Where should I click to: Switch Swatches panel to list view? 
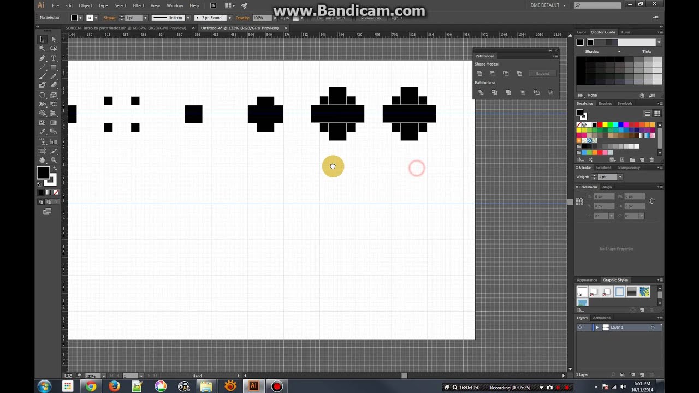tap(648, 114)
